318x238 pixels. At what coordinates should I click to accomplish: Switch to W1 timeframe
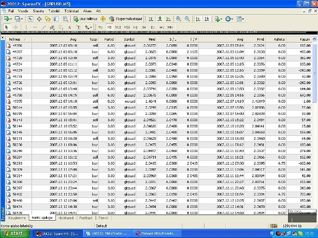tap(161, 27)
